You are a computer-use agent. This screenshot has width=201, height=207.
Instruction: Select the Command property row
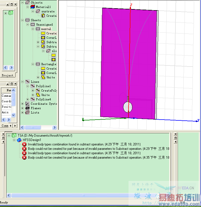point(6,96)
